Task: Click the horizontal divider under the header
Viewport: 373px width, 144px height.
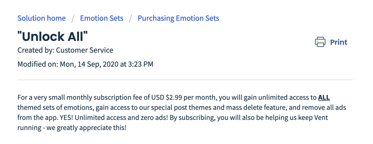Action: (185, 80)
